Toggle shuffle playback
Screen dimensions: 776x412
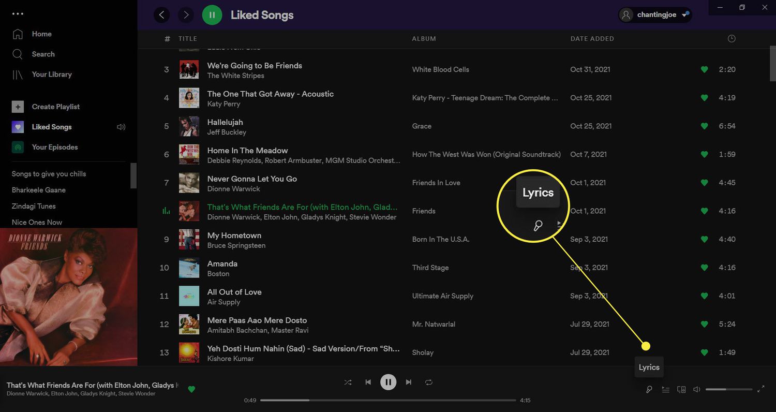(x=348, y=382)
